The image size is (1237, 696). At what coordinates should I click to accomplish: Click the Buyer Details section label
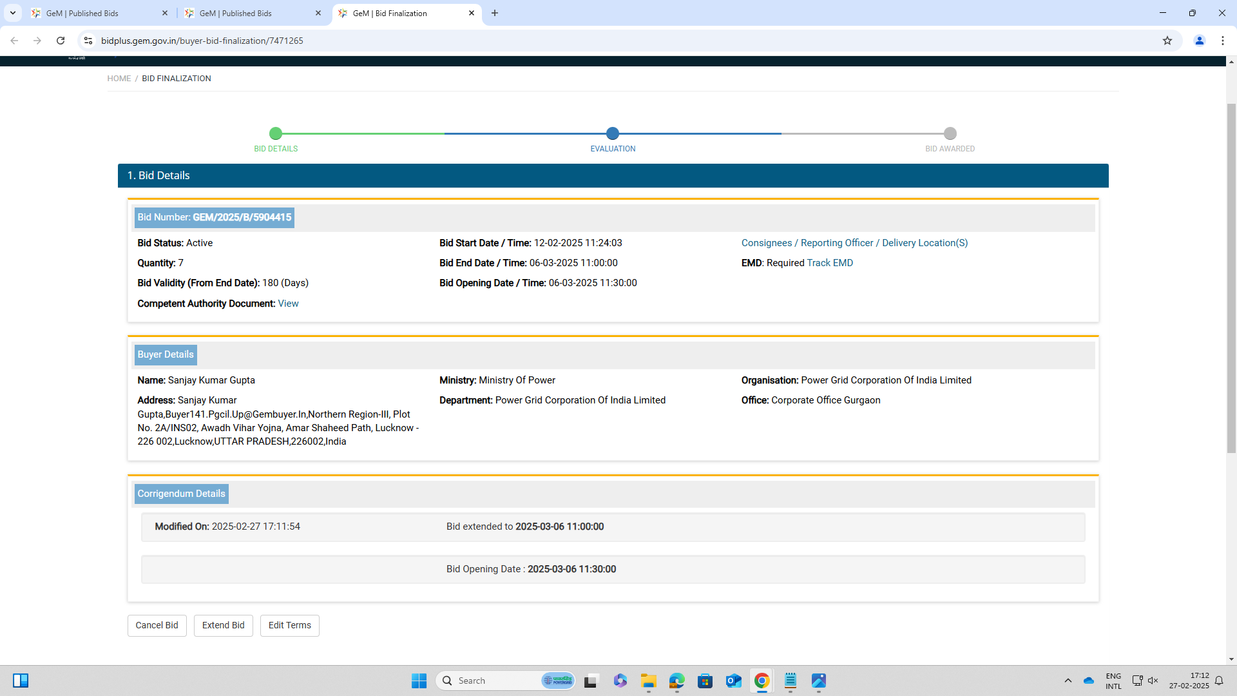tap(166, 355)
